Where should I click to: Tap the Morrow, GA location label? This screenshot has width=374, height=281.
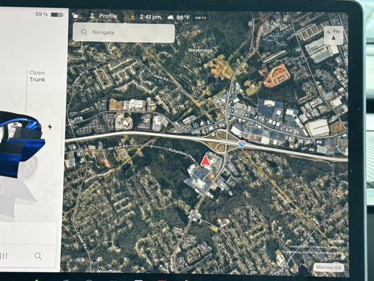tap(330, 267)
